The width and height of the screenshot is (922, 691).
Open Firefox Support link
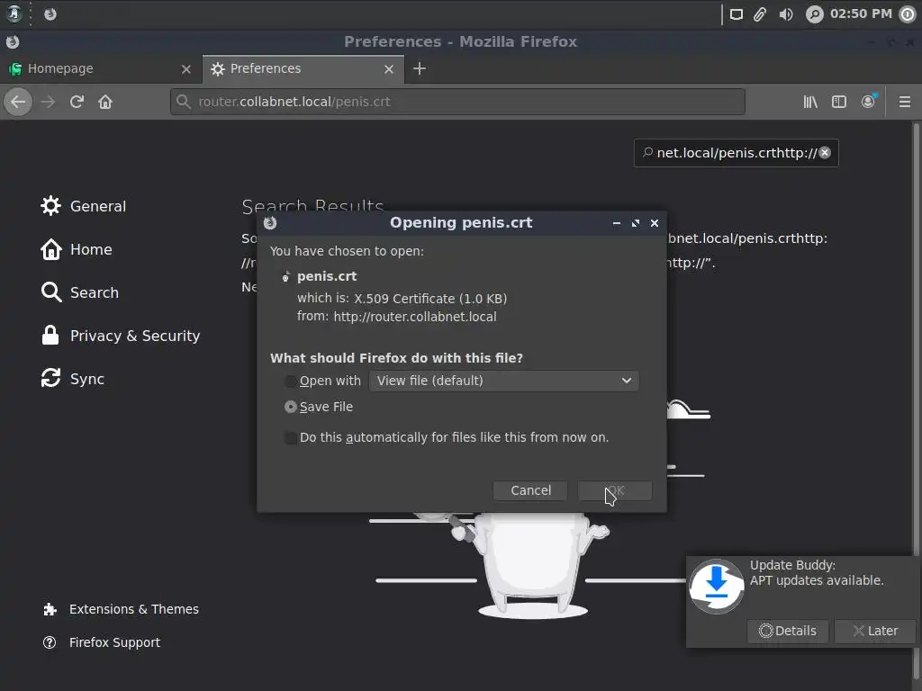pos(101,642)
